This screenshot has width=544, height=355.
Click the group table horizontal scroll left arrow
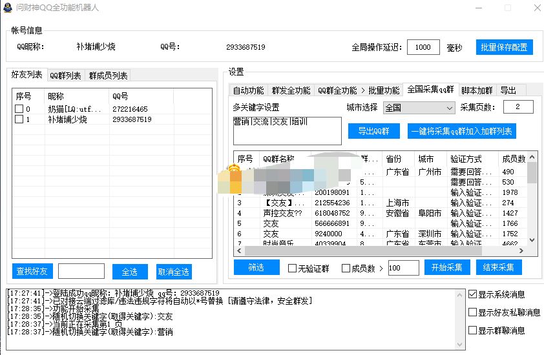click(238, 250)
